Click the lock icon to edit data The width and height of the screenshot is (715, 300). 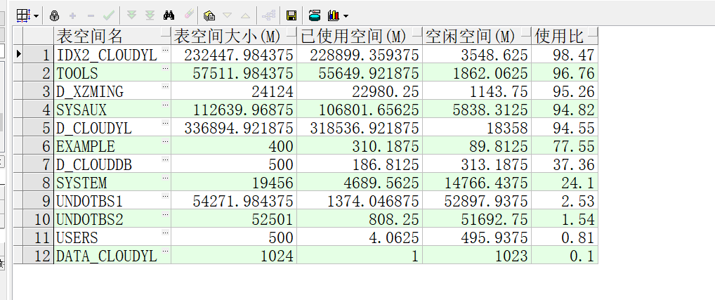click(x=54, y=15)
